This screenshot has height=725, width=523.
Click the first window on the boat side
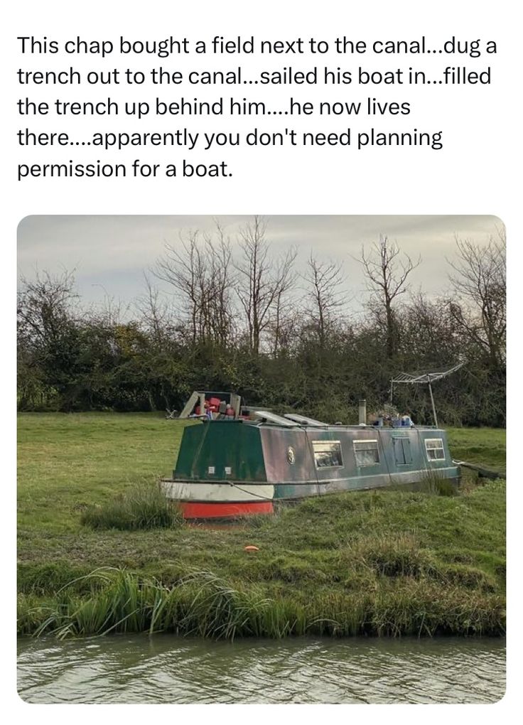326,453
